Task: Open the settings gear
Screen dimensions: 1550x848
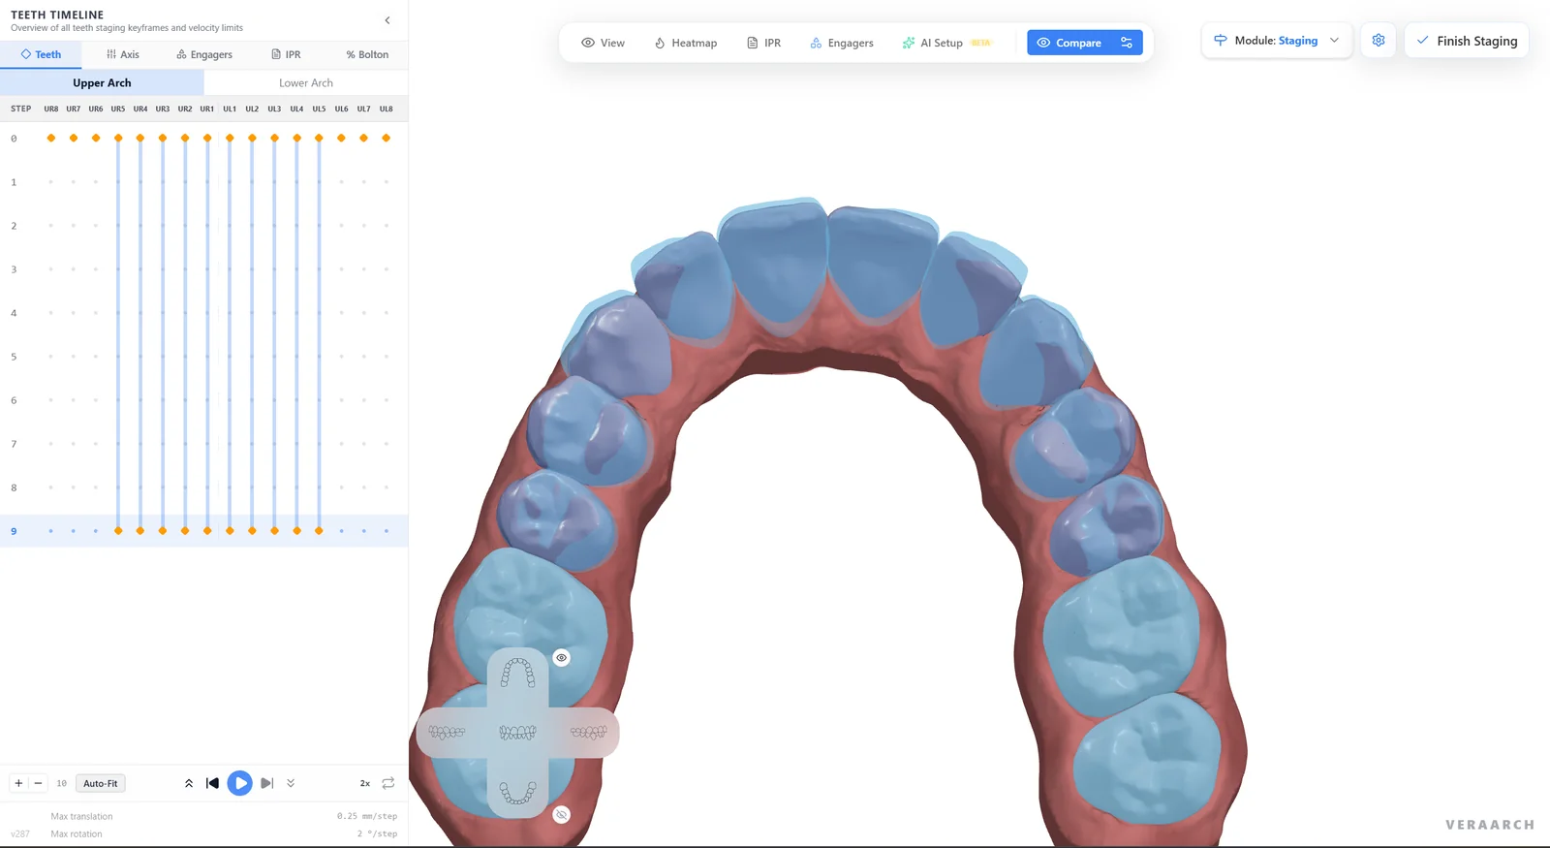Action: click(1379, 41)
